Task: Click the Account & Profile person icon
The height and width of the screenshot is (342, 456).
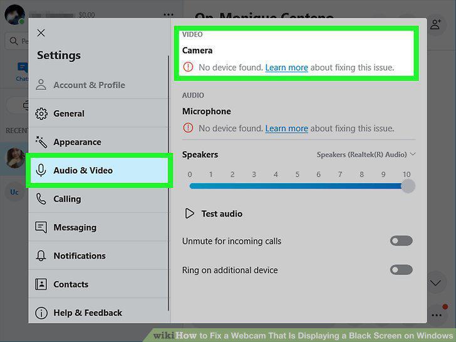Action: (x=41, y=85)
